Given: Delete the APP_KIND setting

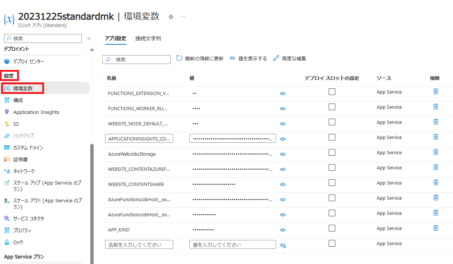Looking at the screenshot, I should coord(436,228).
